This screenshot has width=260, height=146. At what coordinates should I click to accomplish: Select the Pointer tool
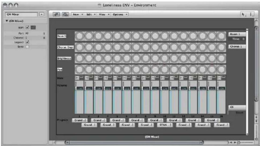(x=243, y=14)
